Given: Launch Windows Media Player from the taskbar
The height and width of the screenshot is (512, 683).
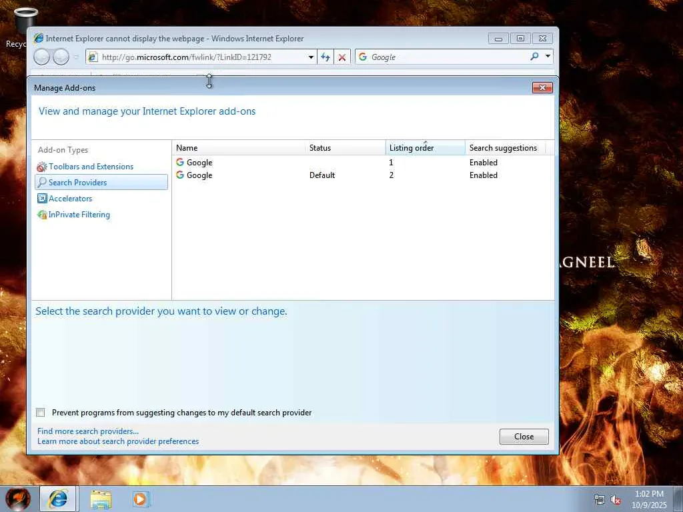Looking at the screenshot, I should coord(141,499).
